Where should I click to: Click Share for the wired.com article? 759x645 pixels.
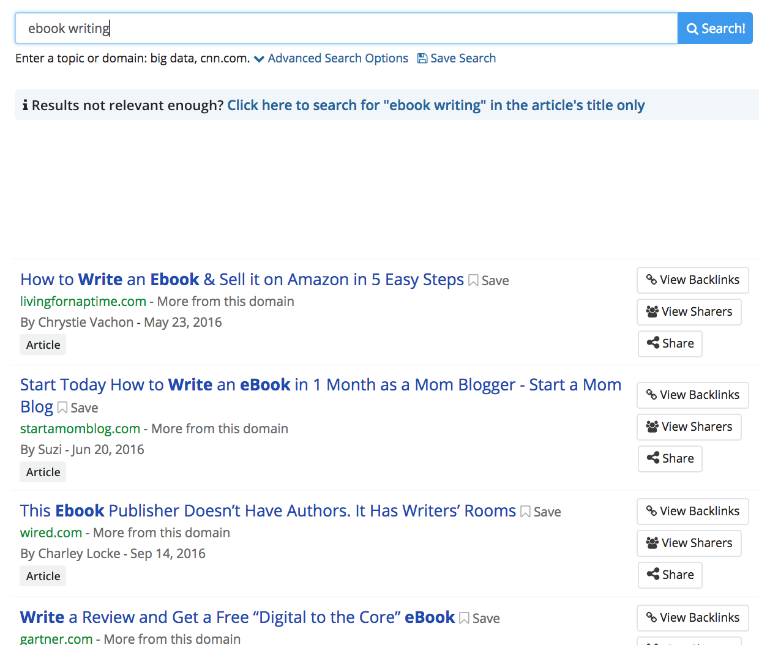[x=670, y=575]
